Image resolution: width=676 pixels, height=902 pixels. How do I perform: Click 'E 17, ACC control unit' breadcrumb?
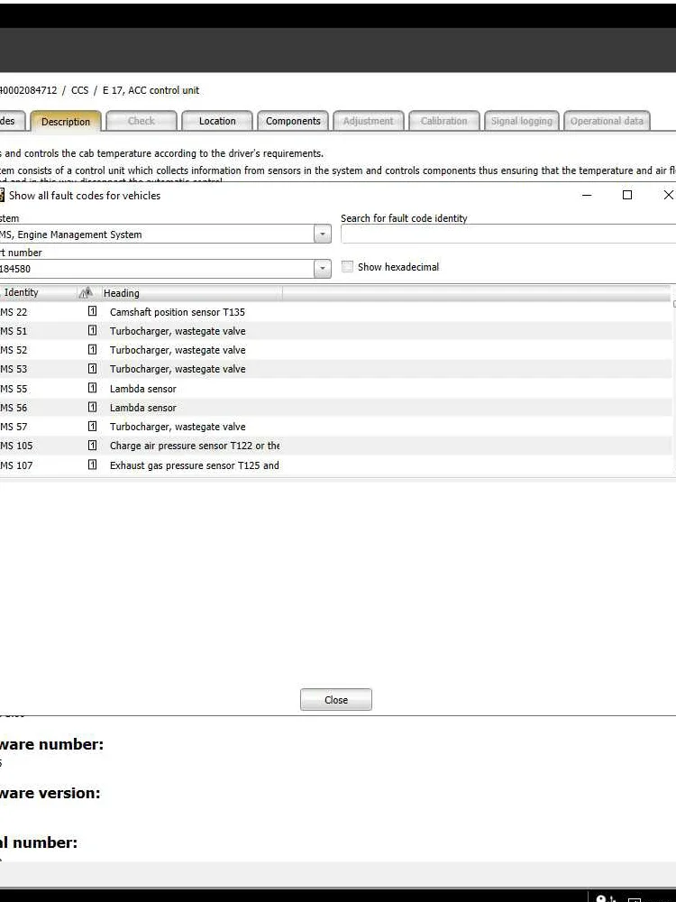coord(151,90)
